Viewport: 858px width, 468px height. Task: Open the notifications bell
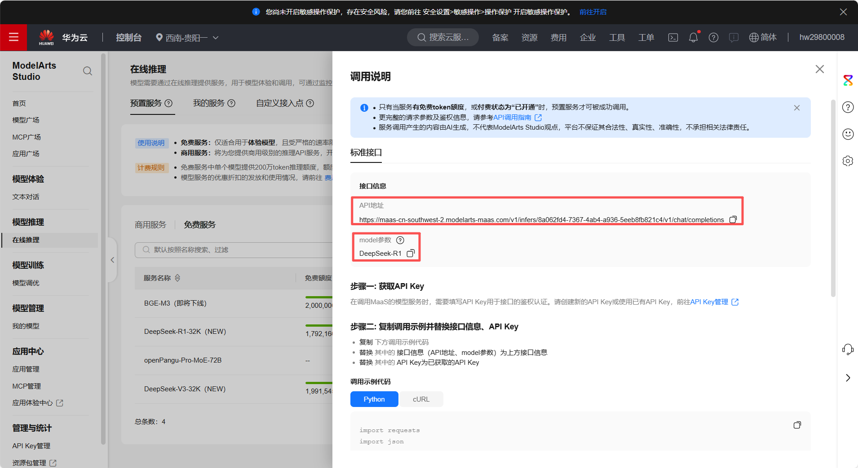tap(693, 37)
